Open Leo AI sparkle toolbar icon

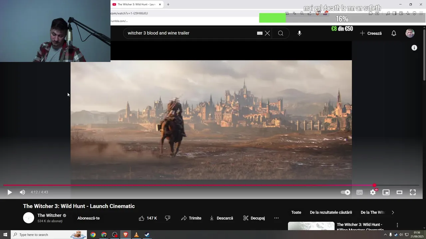408,13
